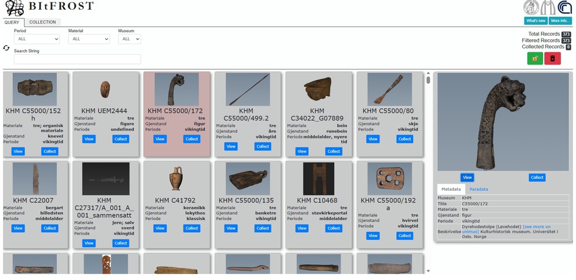Screen dimensions: 576x280
Task: Open the Metadata tab in detail panel
Action: tap(451, 189)
